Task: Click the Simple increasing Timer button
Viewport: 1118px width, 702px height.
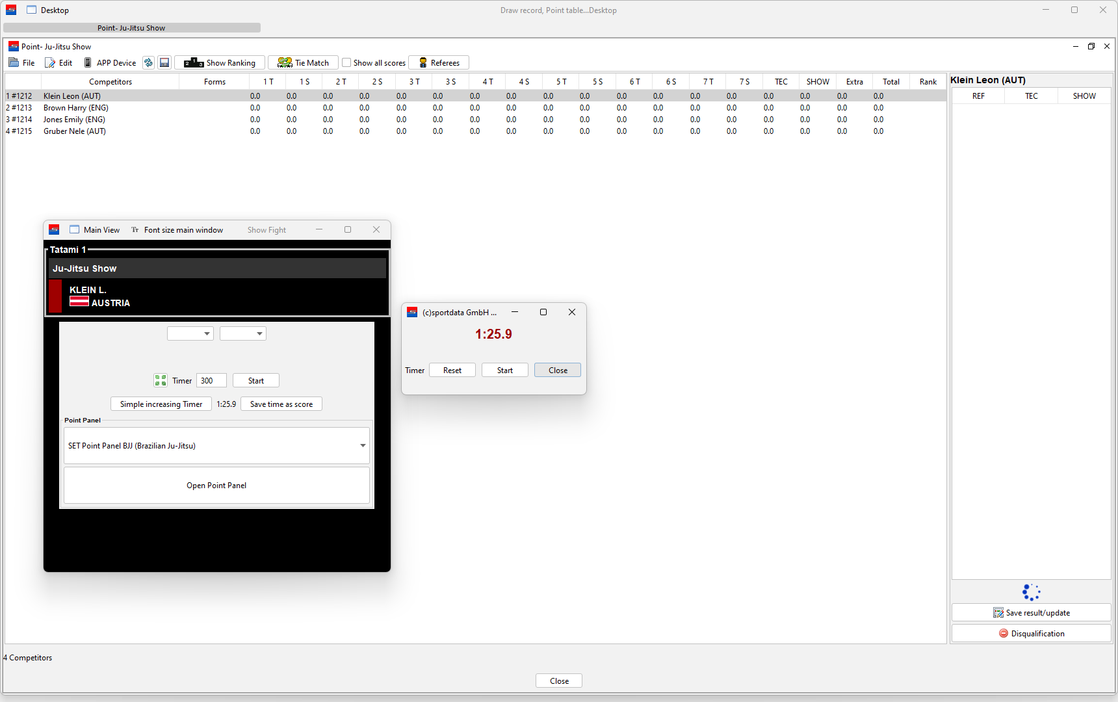Action: point(161,404)
